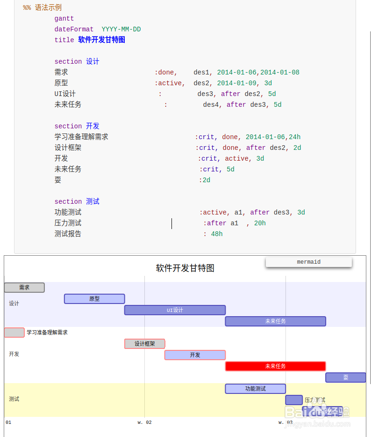The image size is (371, 437).
Task: Click the mermaid label button
Action: point(309,262)
